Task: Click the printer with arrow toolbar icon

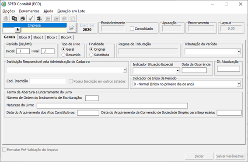Action: (x=23, y=18)
